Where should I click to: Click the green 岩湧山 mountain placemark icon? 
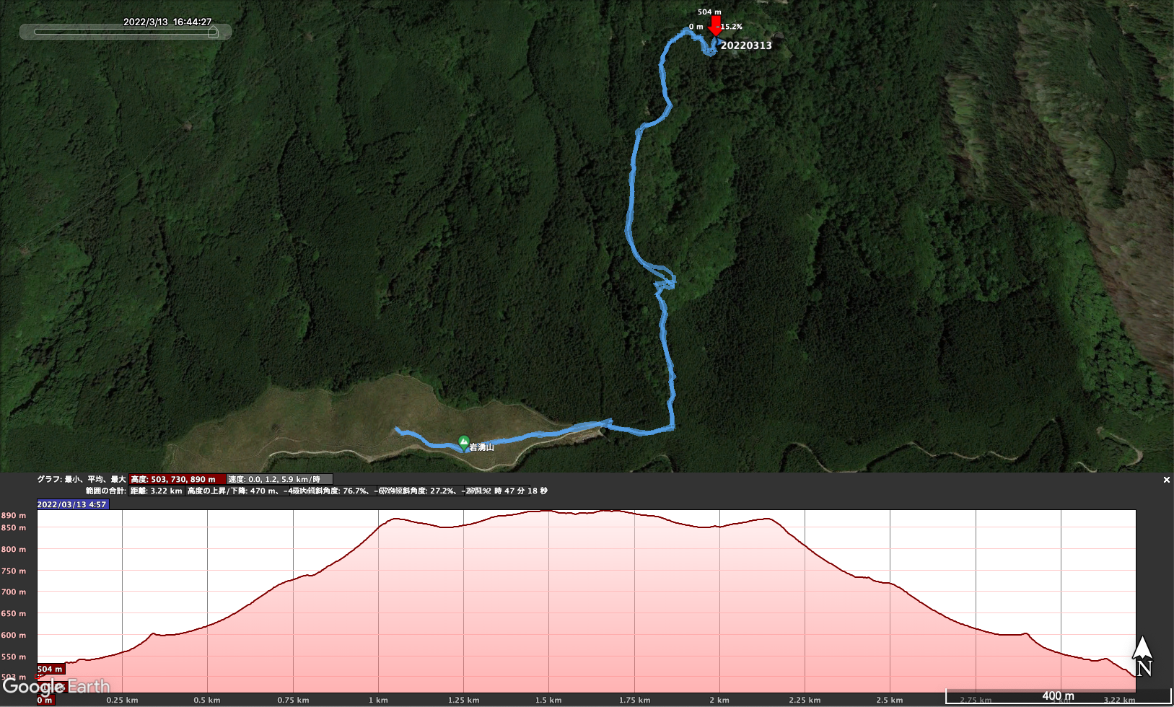click(464, 442)
